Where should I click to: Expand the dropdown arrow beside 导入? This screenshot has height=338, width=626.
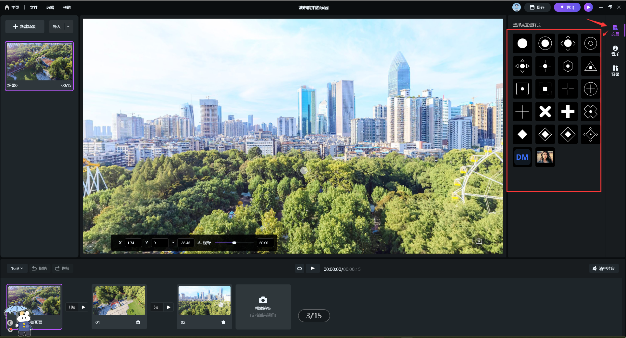point(68,27)
